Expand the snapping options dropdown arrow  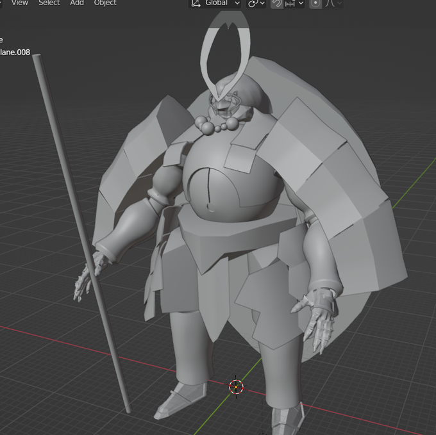[301, 3]
